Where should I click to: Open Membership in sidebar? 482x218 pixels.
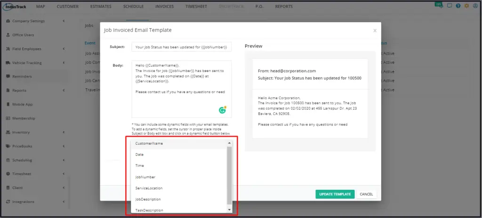(24, 118)
